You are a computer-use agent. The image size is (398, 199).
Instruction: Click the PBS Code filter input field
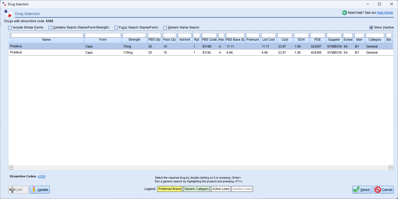209,35
